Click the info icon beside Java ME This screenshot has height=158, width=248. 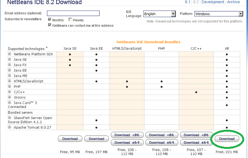pyautogui.click(x=10, y=76)
